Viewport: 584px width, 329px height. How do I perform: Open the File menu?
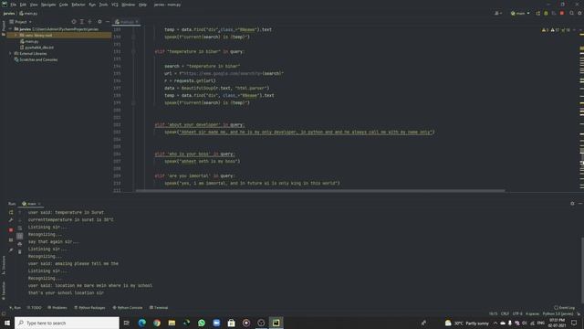14,5
